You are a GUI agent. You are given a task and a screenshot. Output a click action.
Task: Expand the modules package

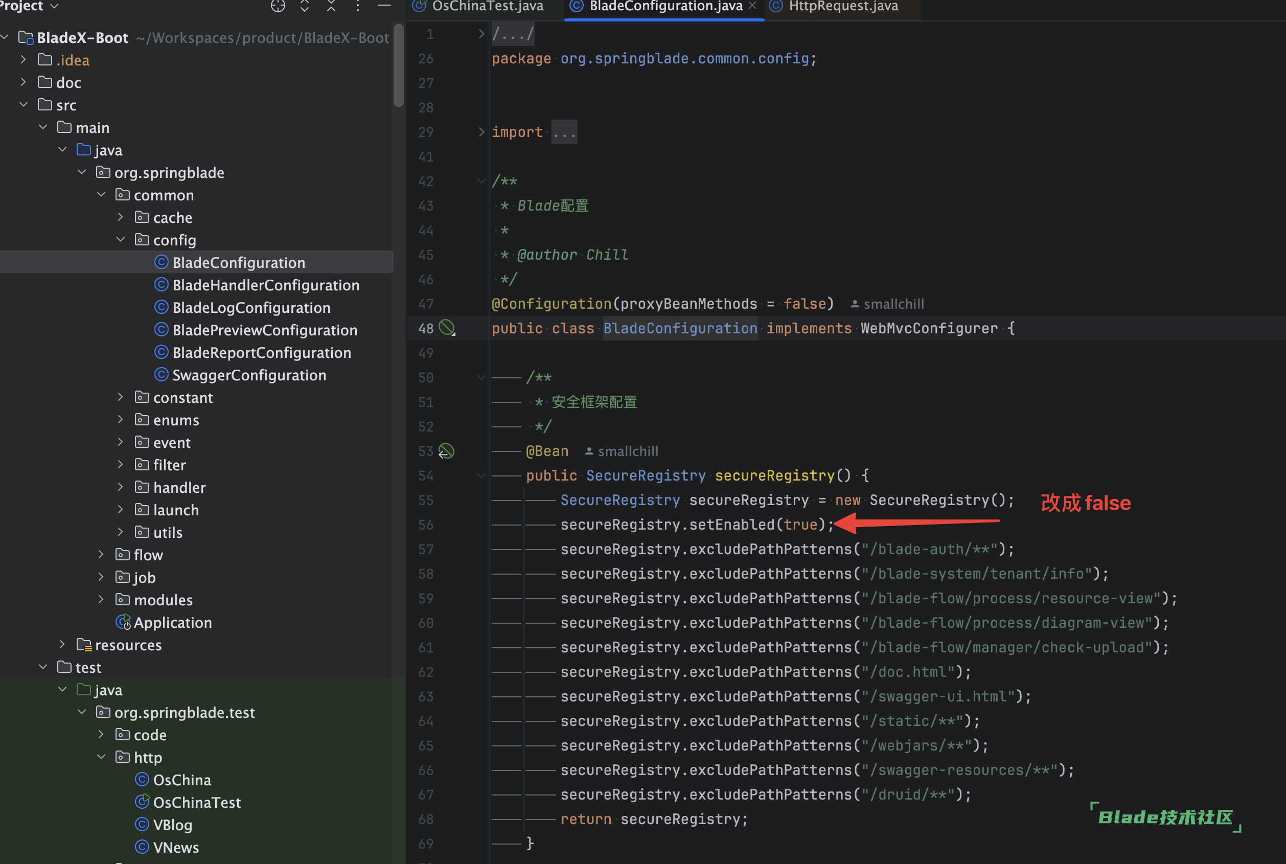click(101, 600)
